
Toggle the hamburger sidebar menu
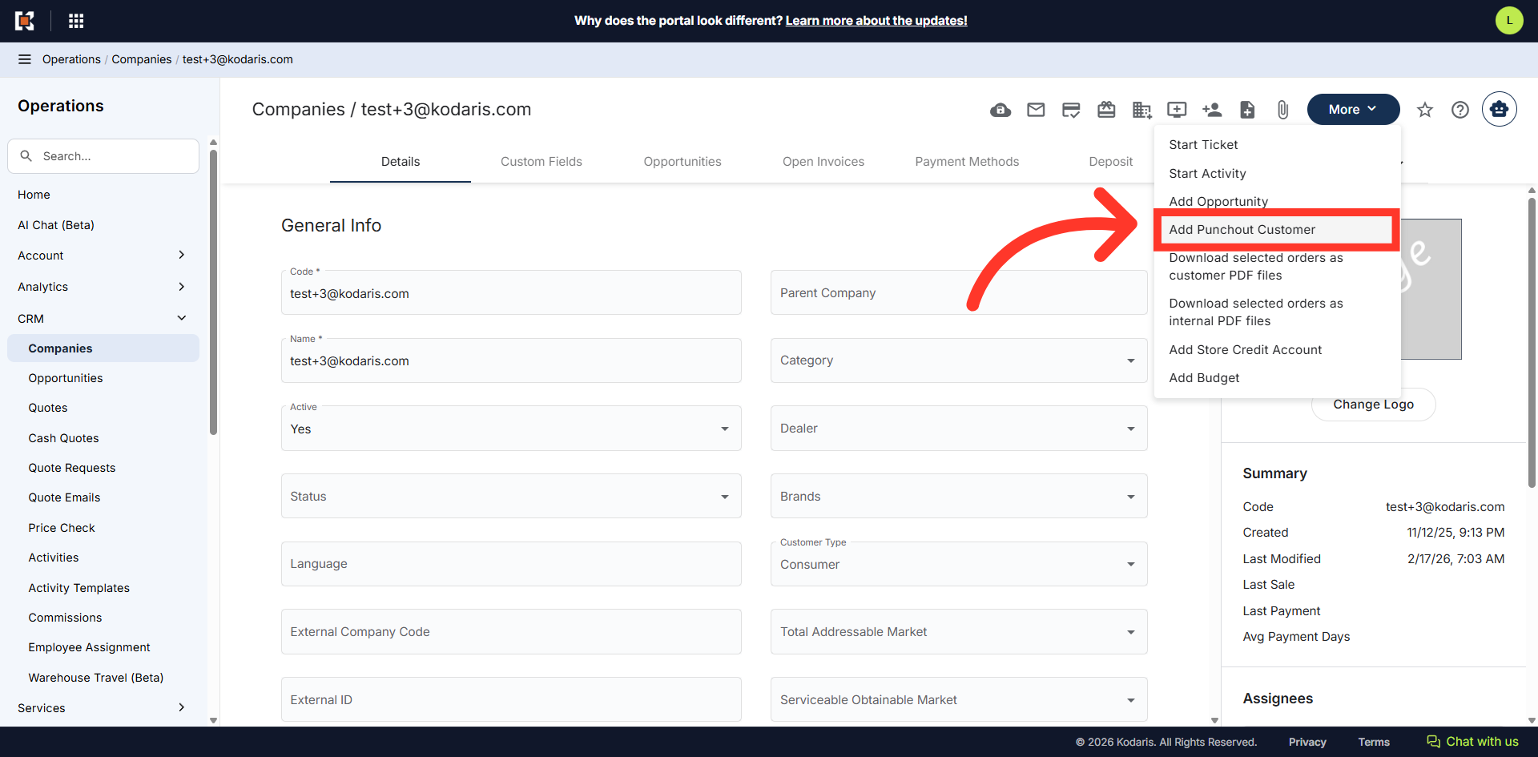pyautogui.click(x=25, y=59)
